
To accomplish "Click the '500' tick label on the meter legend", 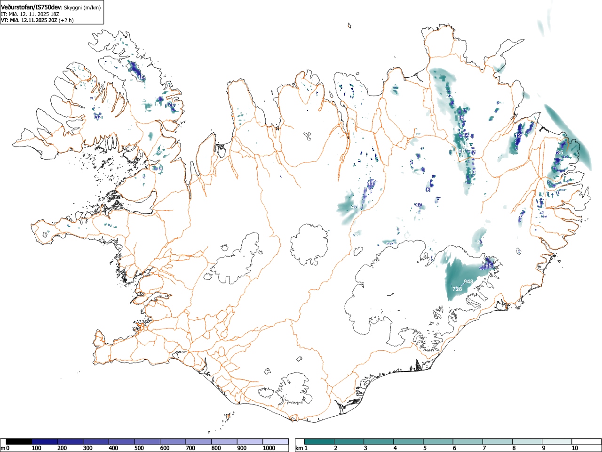I will pyautogui.click(x=139, y=448).
